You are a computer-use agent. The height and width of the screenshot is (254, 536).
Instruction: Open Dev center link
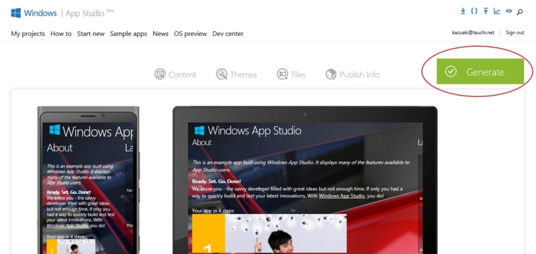228,33
